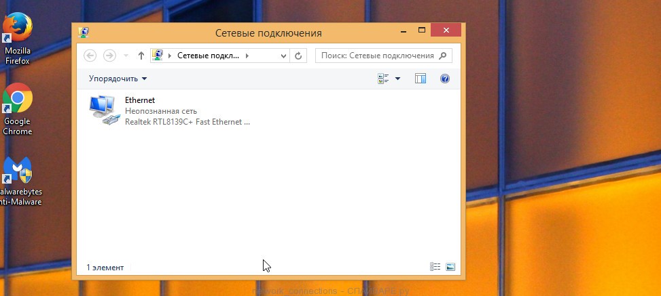The width and height of the screenshot is (661, 296).
Task: Click the Неопознанная сеть status text
Action: [161, 111]
